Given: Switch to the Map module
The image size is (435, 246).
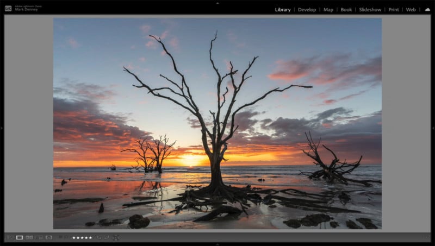Looking at the screenshot, I should pos(328,10).
